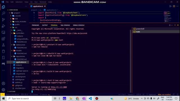Open openapi-spec.ts in the explorer
Viewport: 180px width, 101px height.
pyautogui.click(x=22, y=71)
